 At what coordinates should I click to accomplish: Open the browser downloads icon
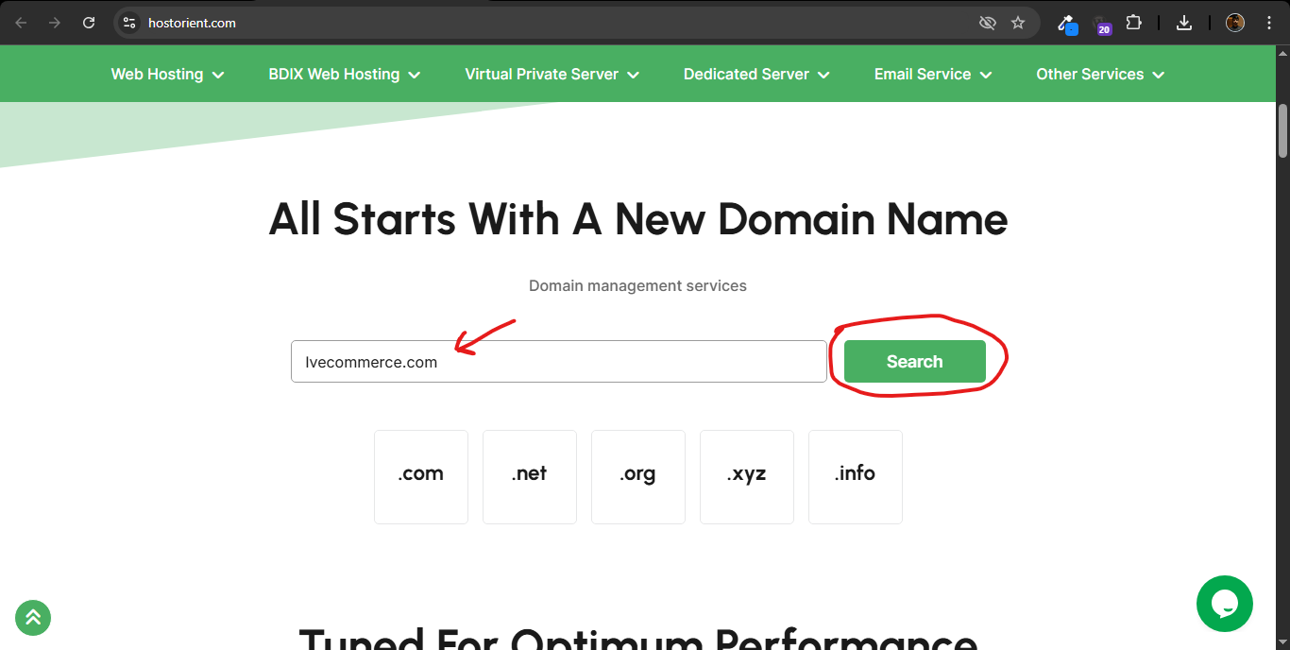coord(1184,23)
